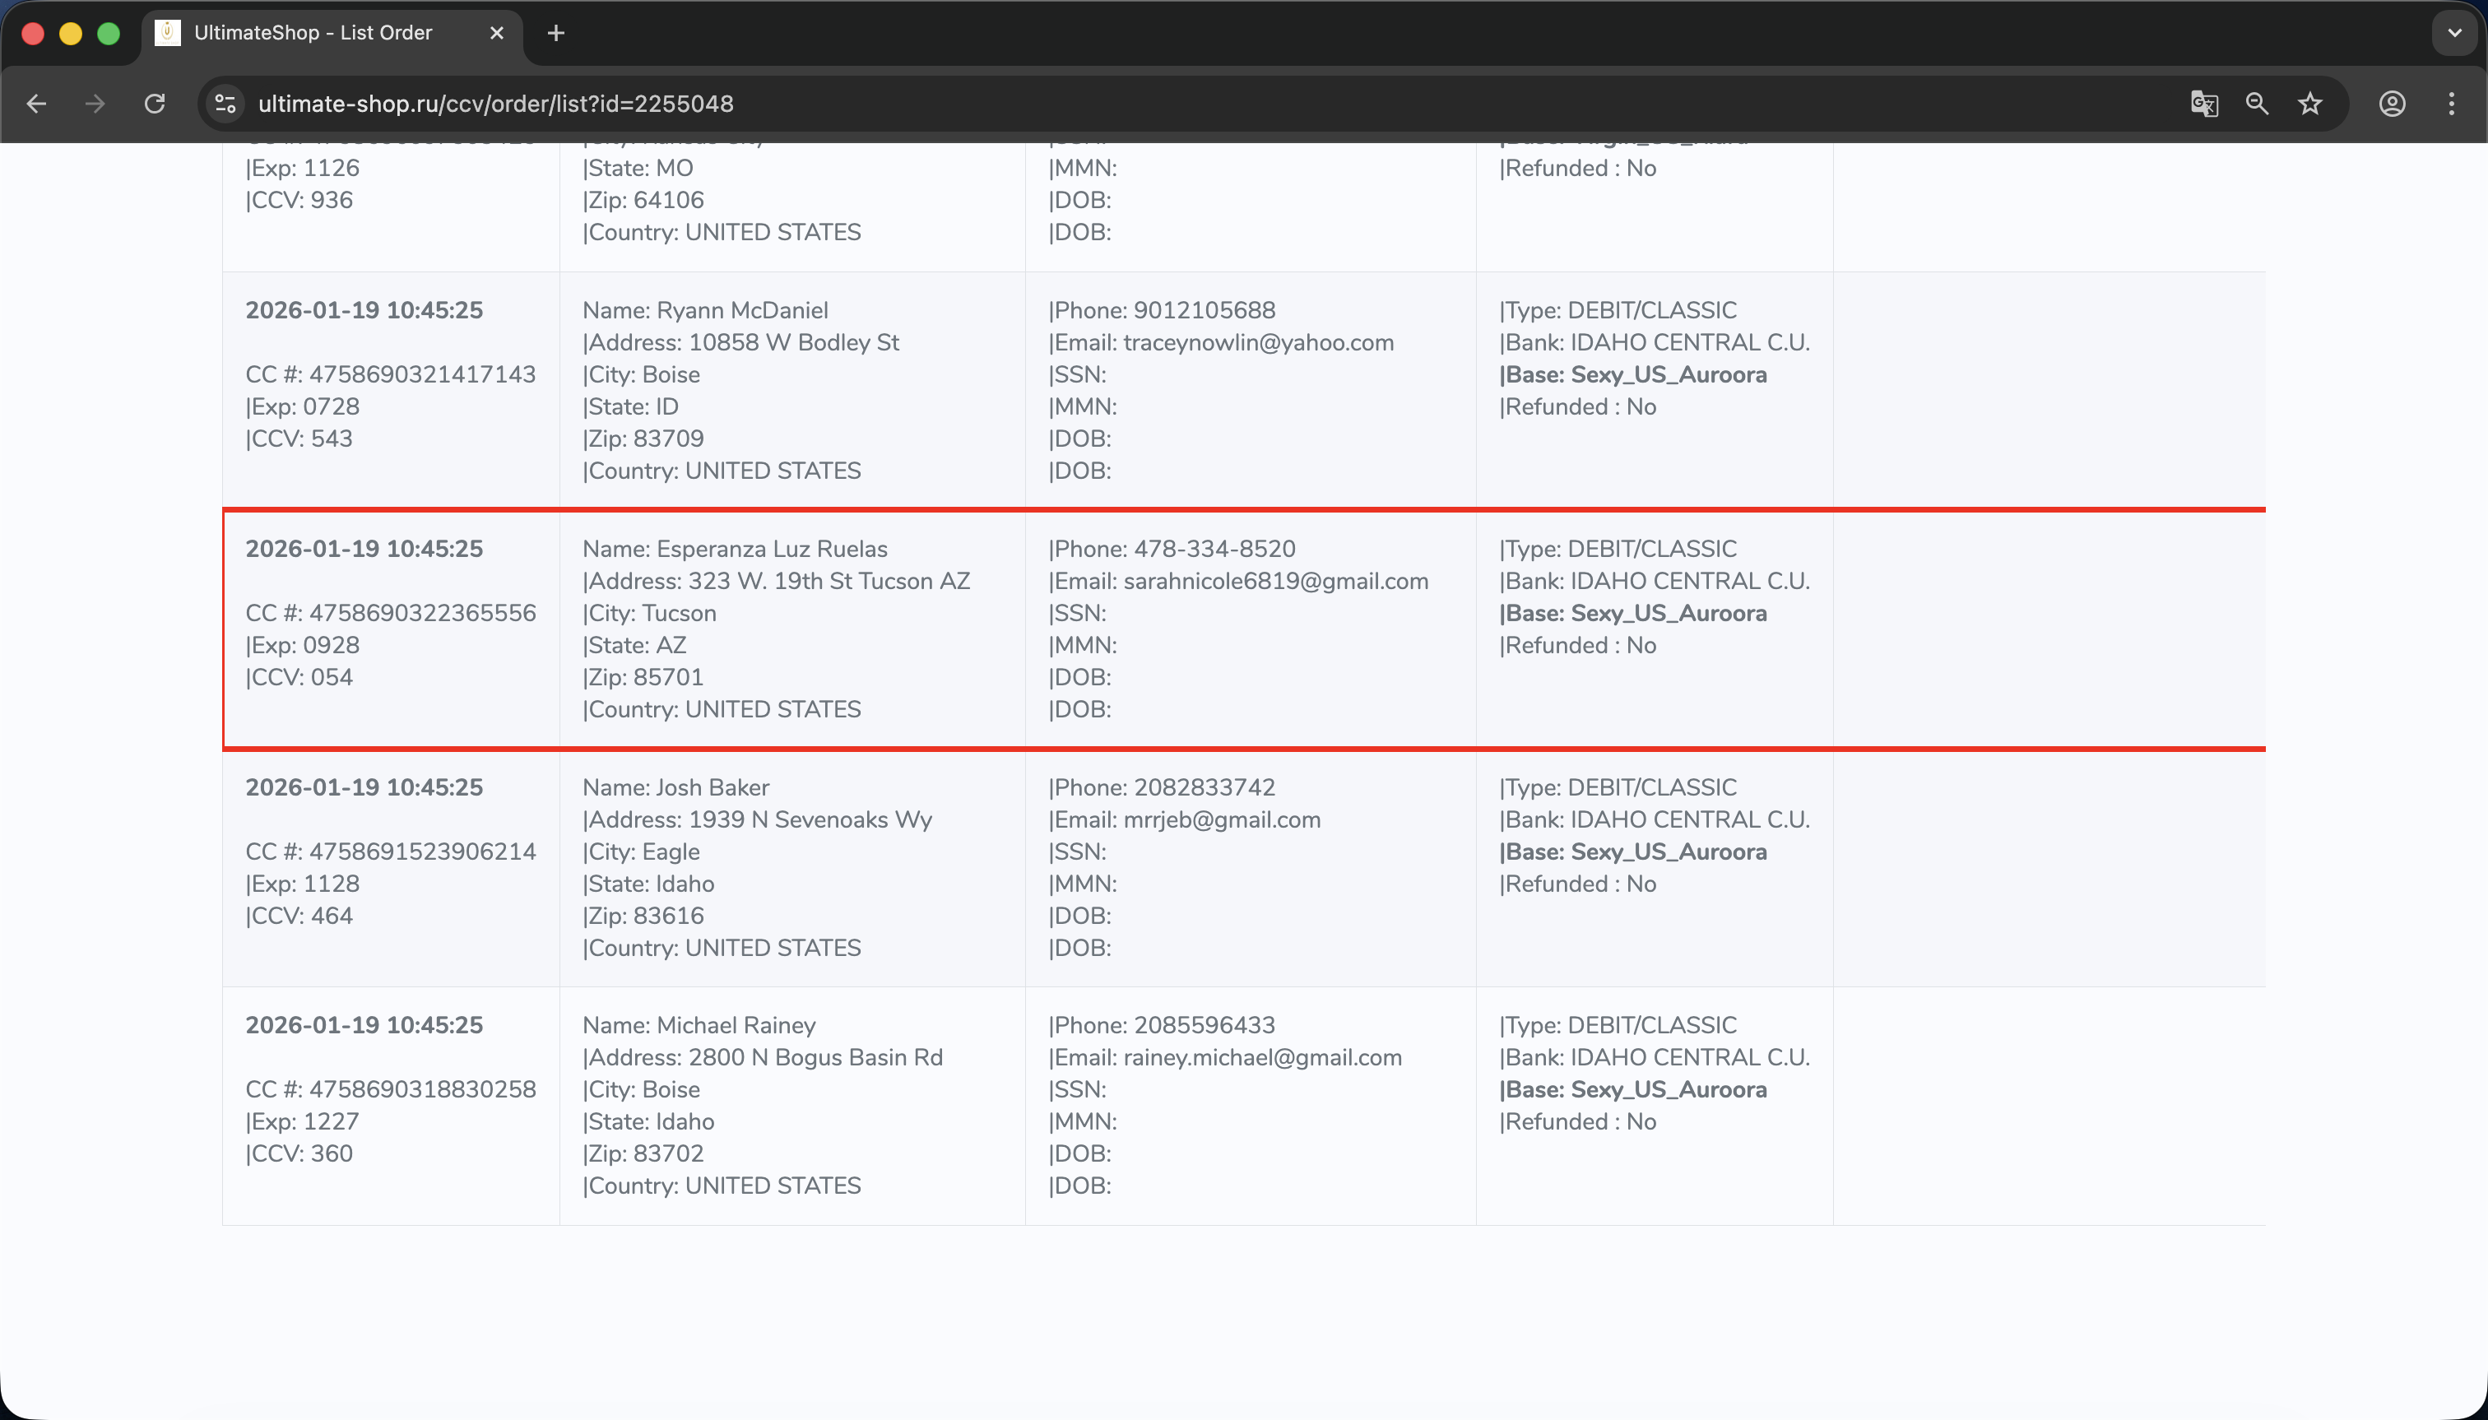Close the UltimateShop - List Order tab

tap(496, 33)
